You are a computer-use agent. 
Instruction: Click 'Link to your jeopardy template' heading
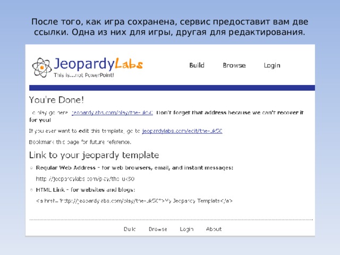click(94, 155)
